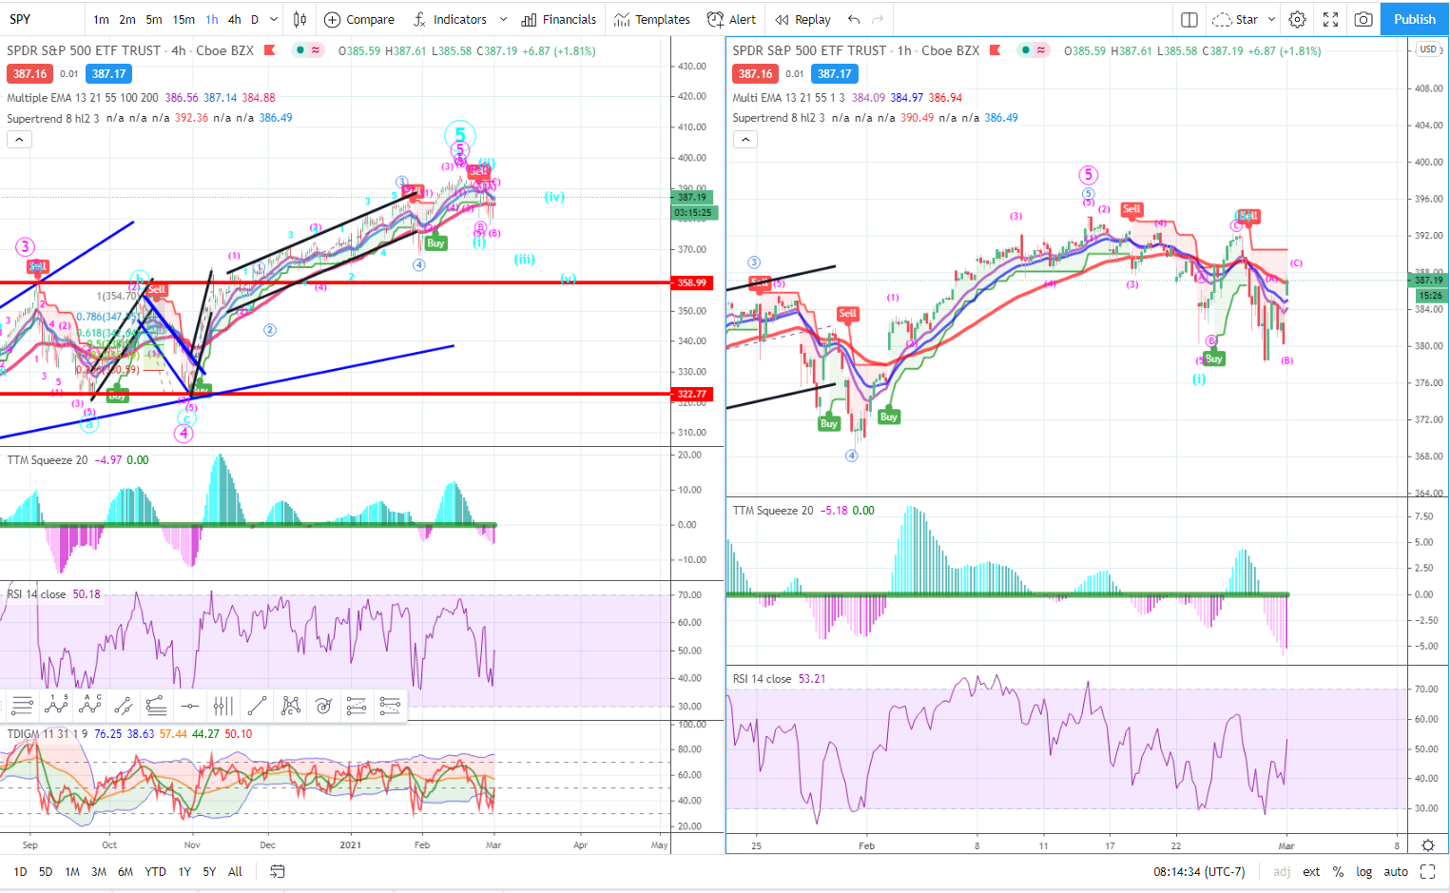Select the Fib retracement tool in floating toolbar
Viewport: 1450px width, 893px height.
click(x=23, y=706)
